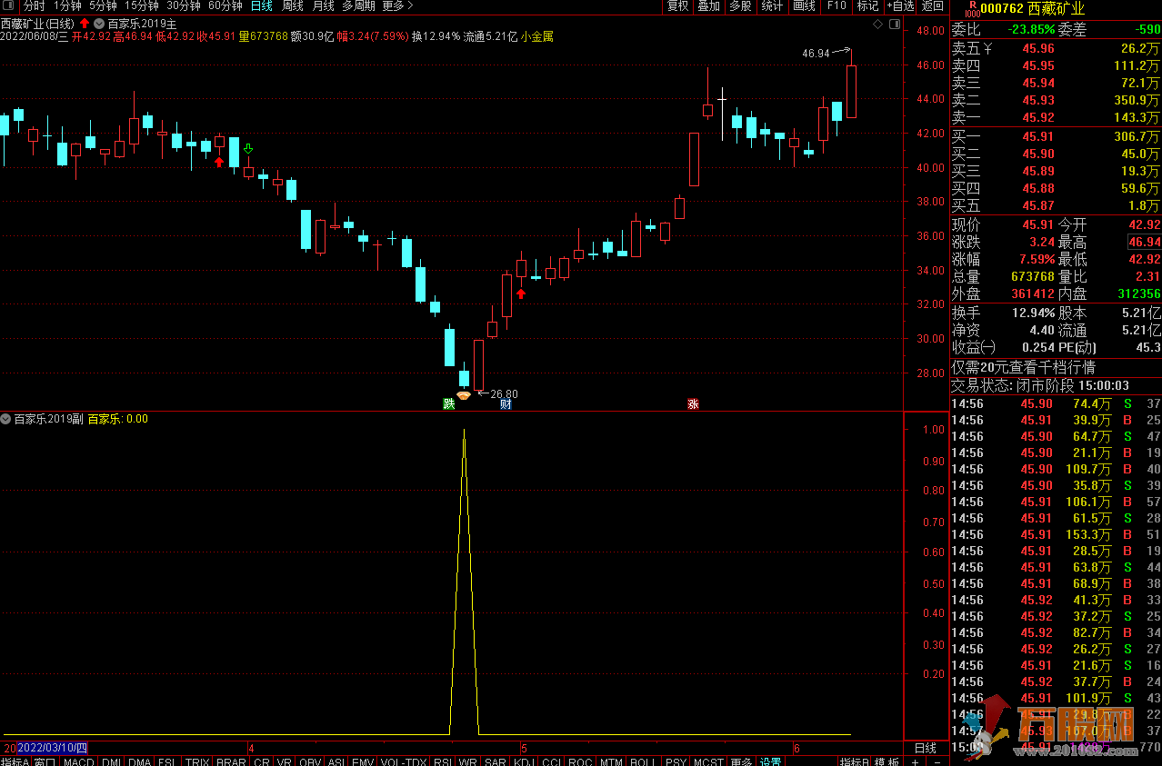
Task: Click the 设置 settings item in the indicator bar
Action: [x=770, y=761]
